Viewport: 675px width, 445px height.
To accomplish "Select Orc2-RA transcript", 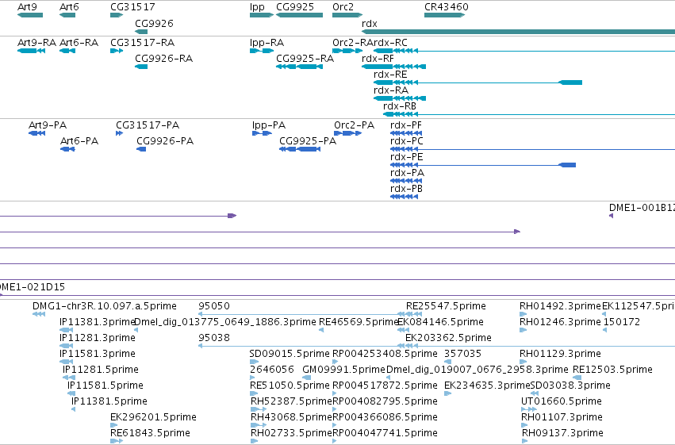I will pos(347,51).
